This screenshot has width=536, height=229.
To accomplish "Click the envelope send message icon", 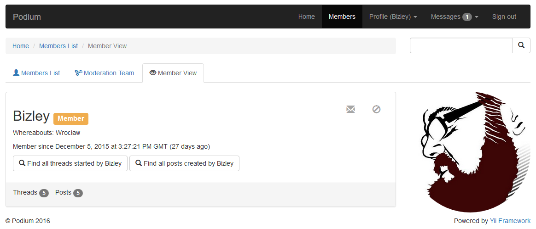I will point(350,109).
